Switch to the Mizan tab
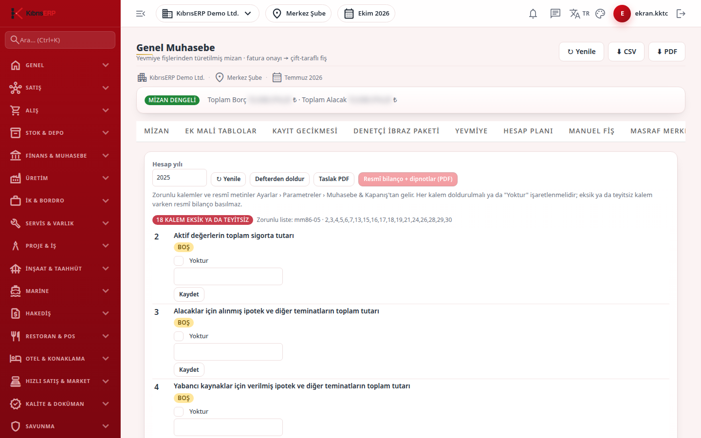Image resolution: width=701 pixels, height=438 pixels. (157, 131)
